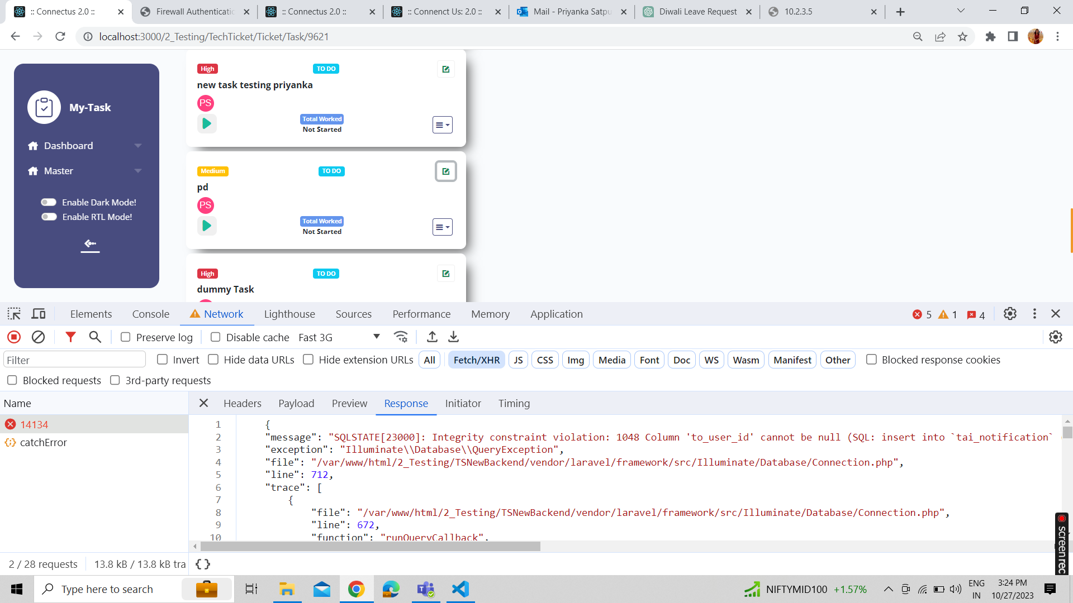Toggle DevTools device toolbar icon
The image size is (1073, 603).
click(x=39, y=314)
